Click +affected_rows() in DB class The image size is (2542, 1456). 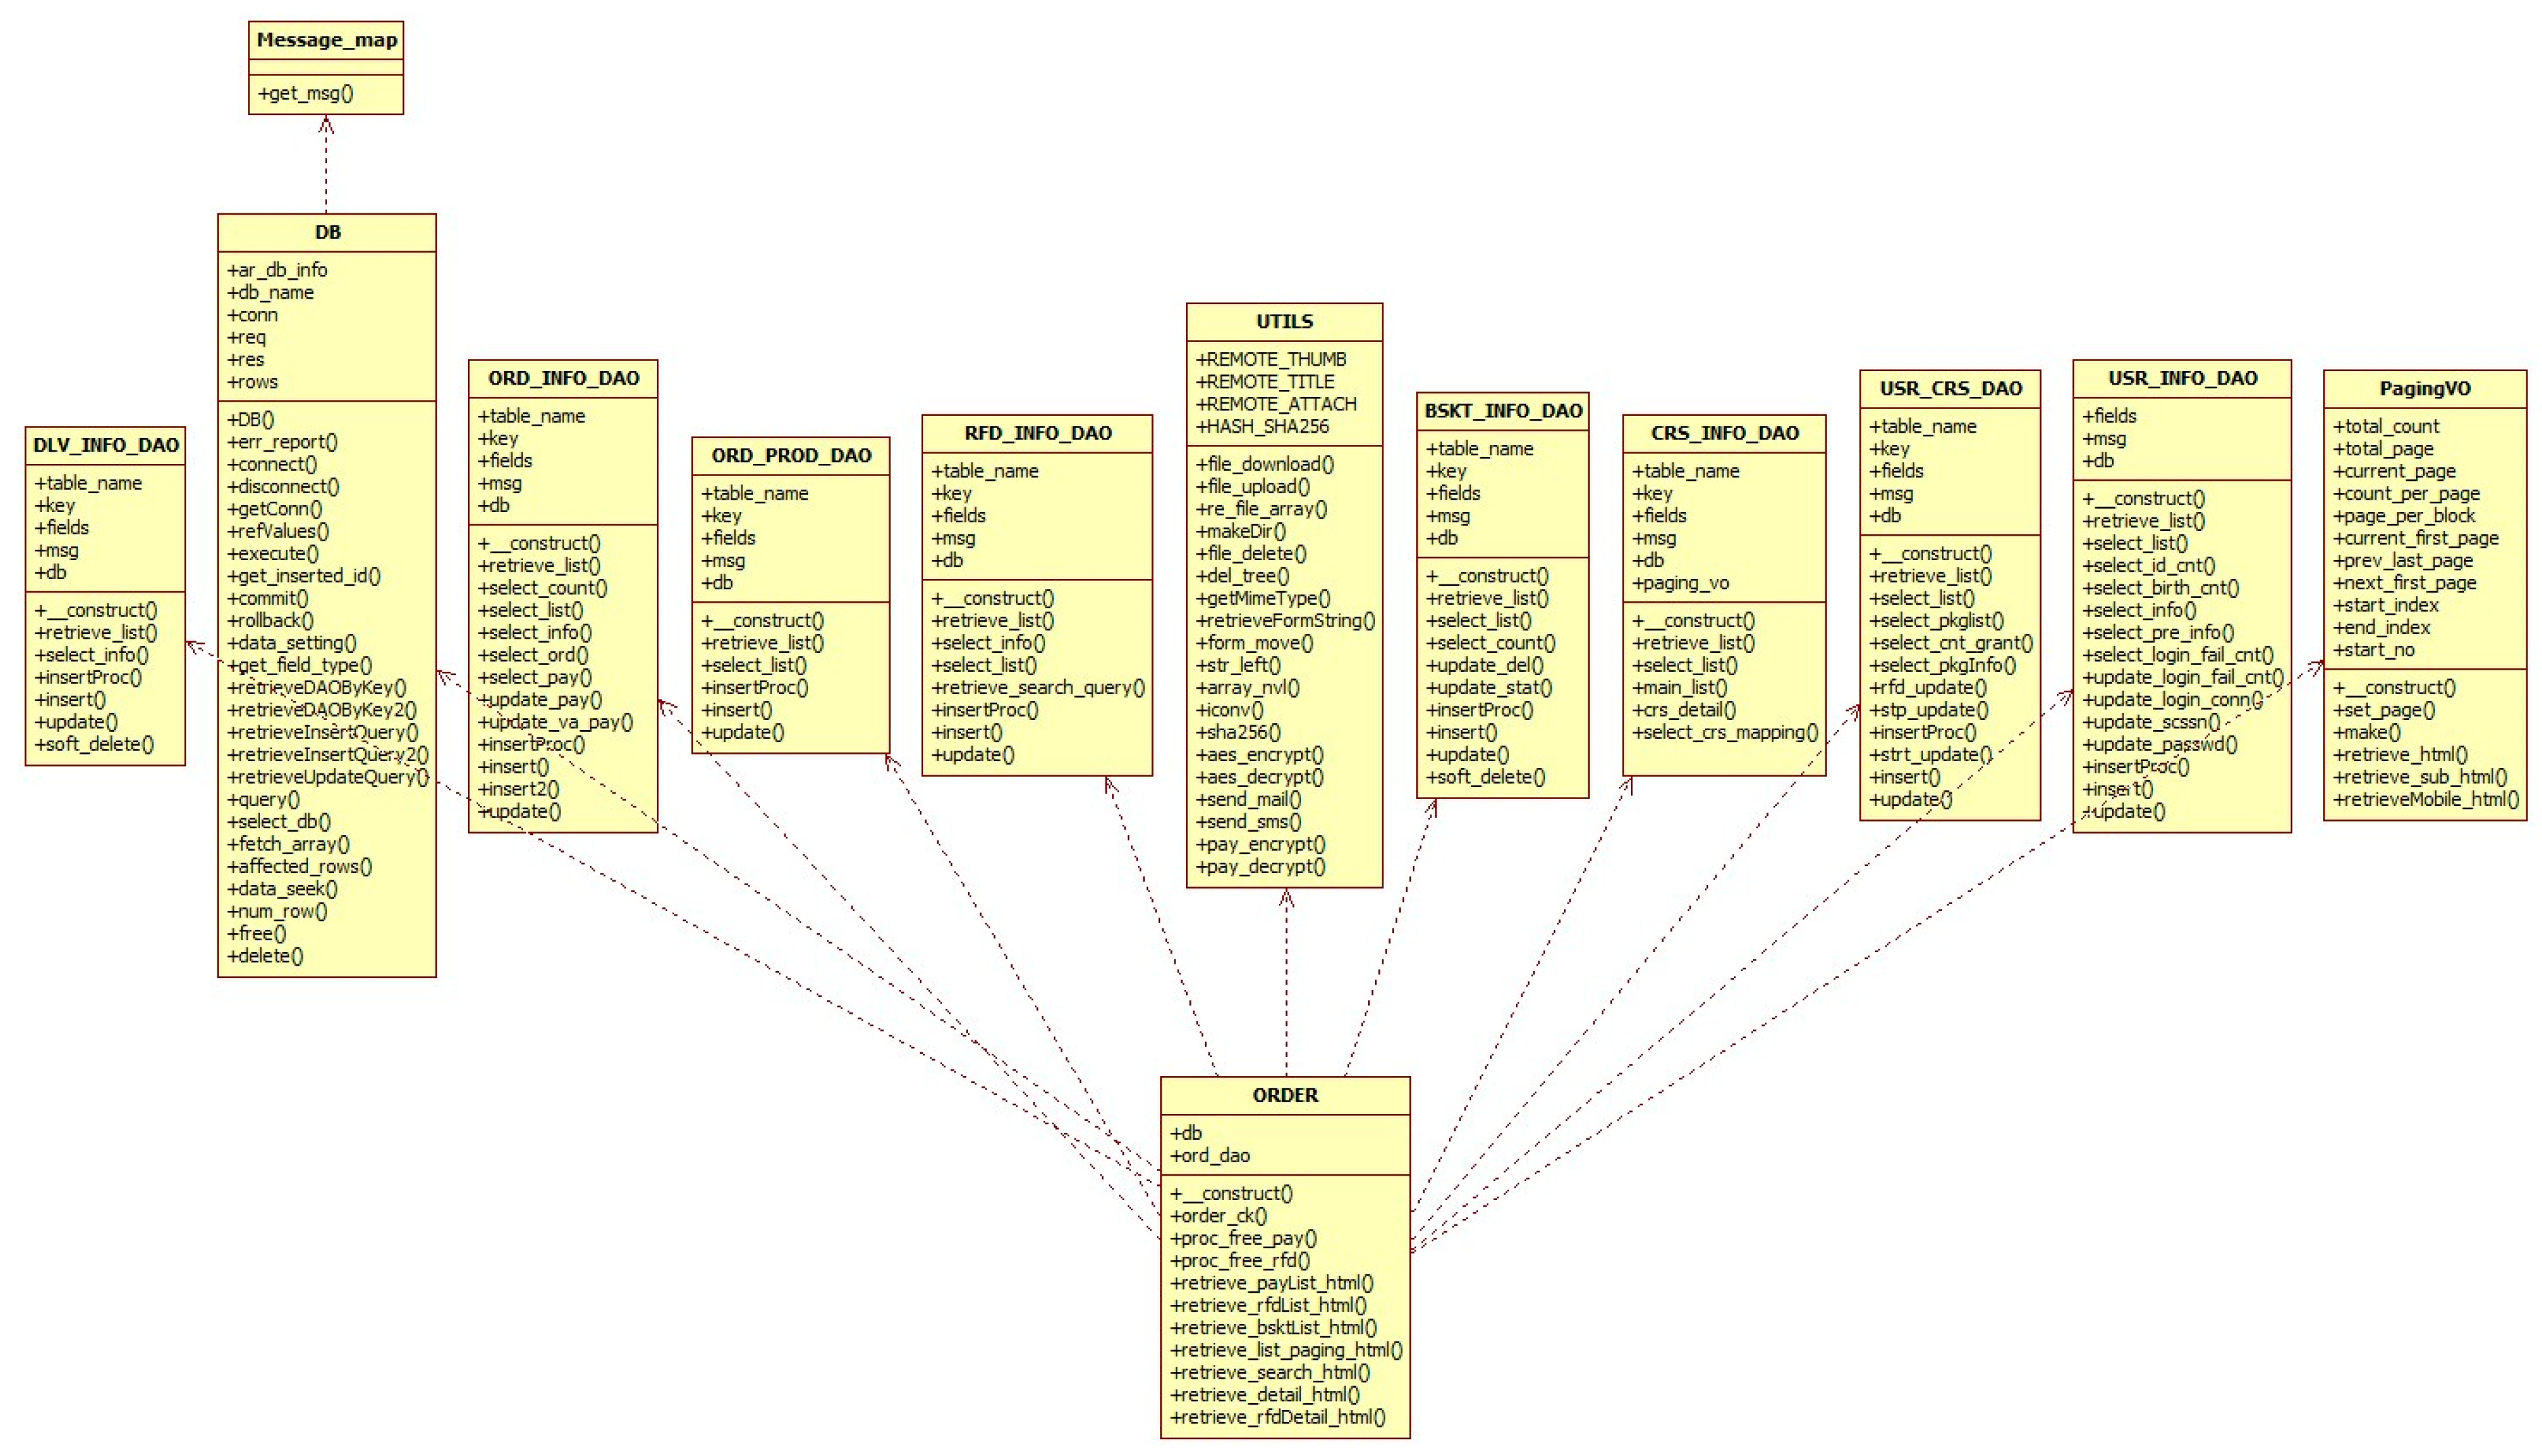(x=299, y=866)
